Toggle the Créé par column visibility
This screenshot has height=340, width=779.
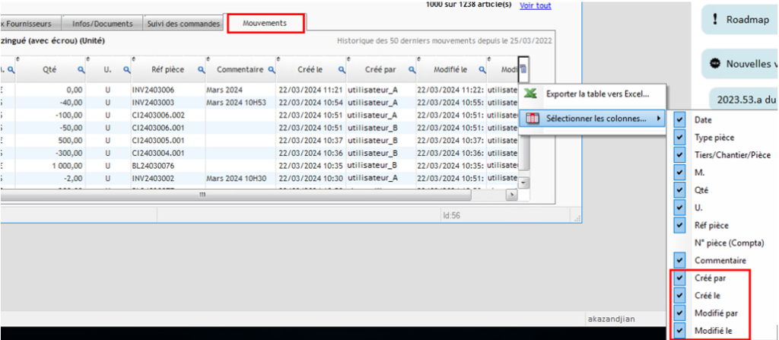point(679,278)
